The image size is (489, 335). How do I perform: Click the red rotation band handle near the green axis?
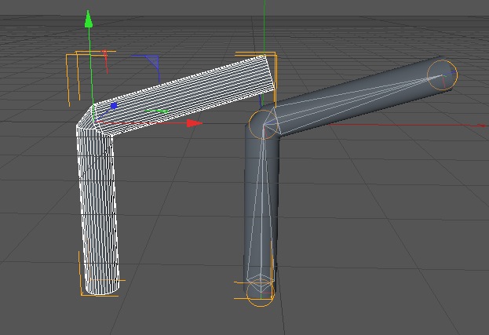click(x=105, y=60)
